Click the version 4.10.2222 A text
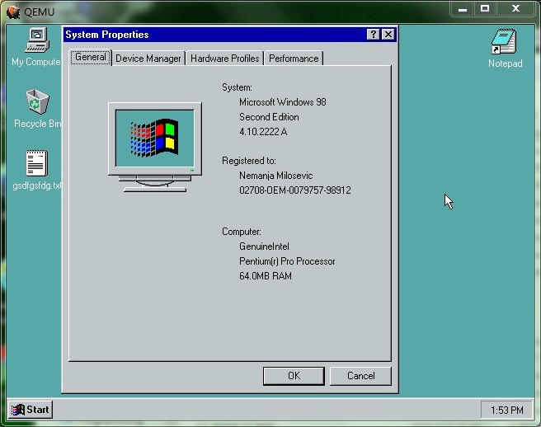This screenshot has width=541, height=427. click(263, 132)
